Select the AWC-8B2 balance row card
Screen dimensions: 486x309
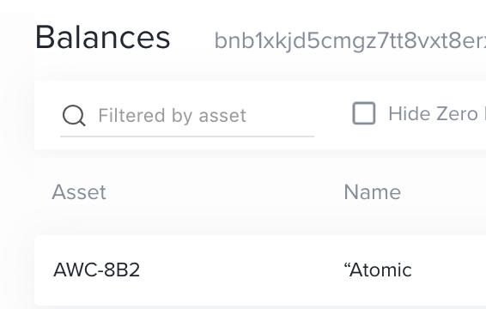click(260, 270)
